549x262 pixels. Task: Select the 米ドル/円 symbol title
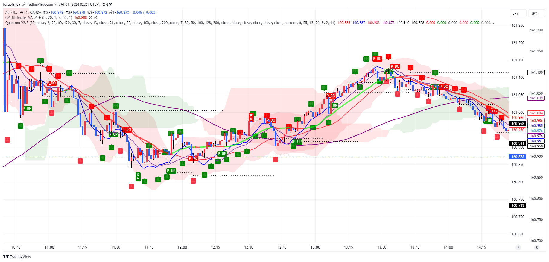pyautogui.click(x=15, y=13)
